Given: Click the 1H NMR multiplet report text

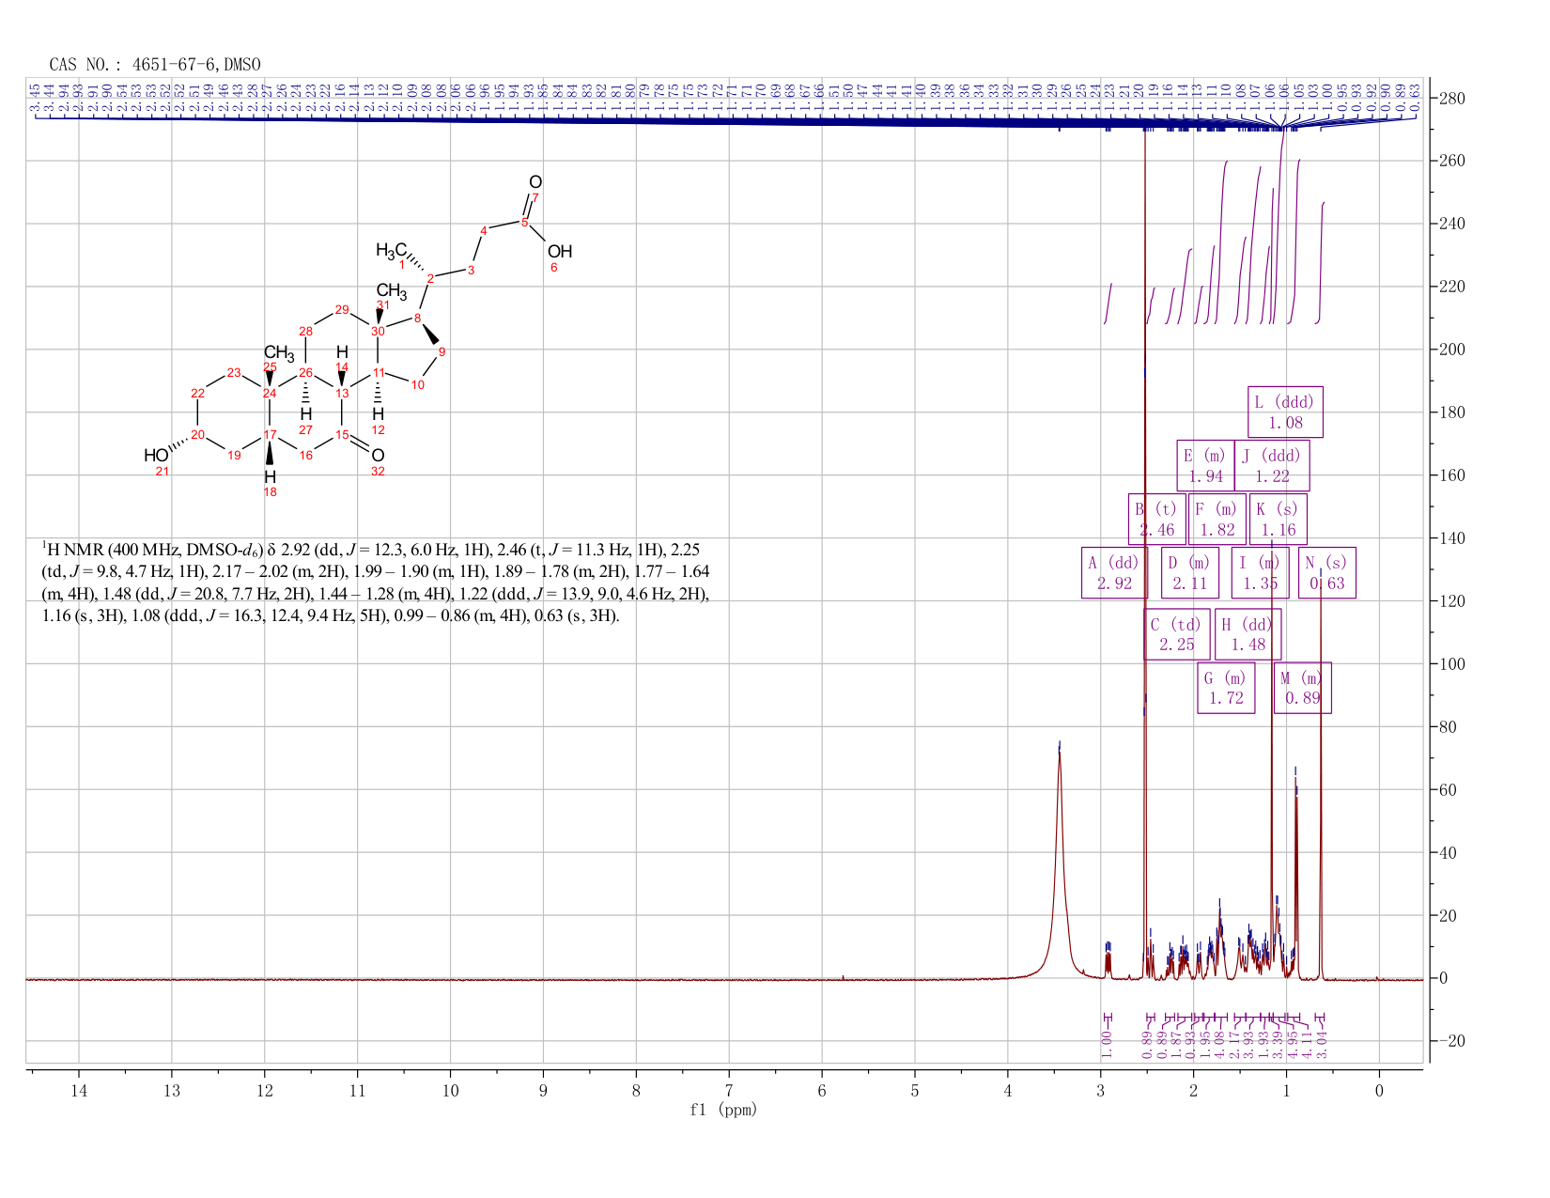Looking at the screenshot, I should (x=376, y=583).
